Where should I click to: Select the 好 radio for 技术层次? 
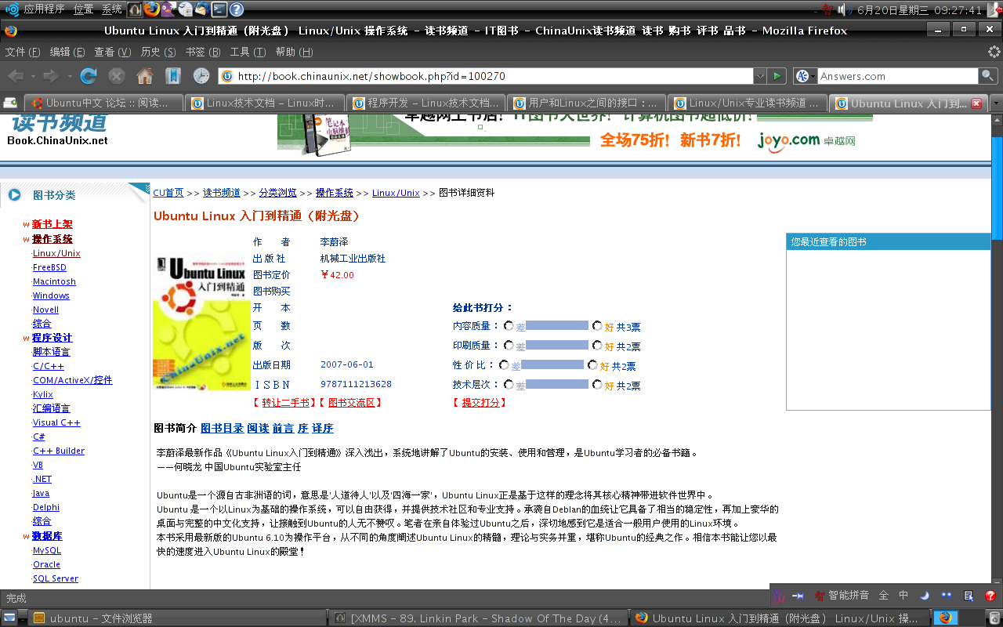[598, 385]
